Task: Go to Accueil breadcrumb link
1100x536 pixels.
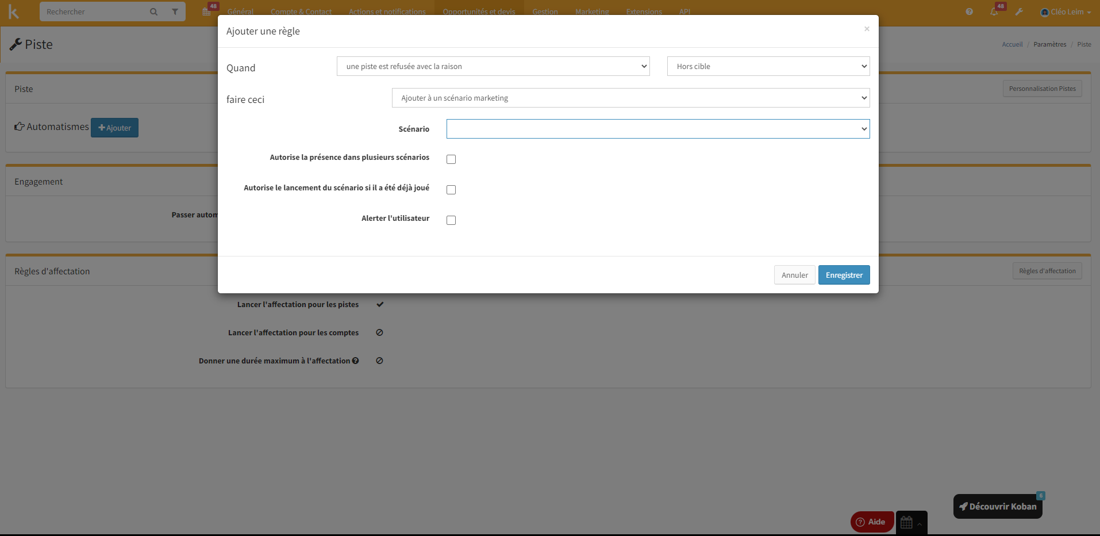Action: pyautogui.click(x=1012, y=44)
